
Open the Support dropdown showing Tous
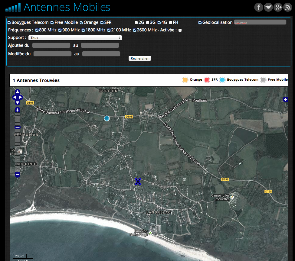pos(75,38)
